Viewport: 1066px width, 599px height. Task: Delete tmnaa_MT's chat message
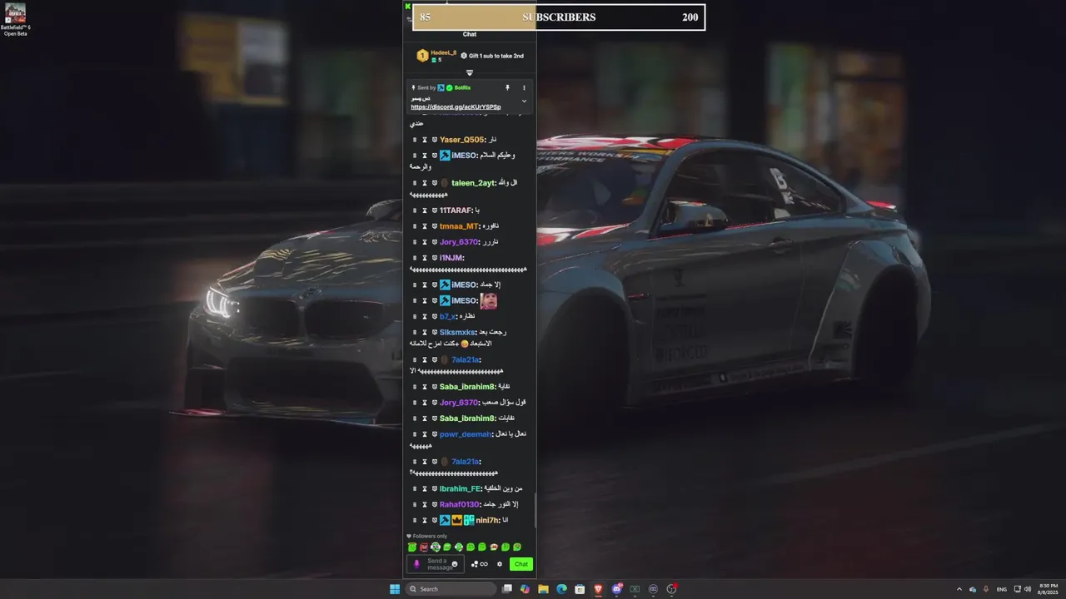click(x=415, y=226)
